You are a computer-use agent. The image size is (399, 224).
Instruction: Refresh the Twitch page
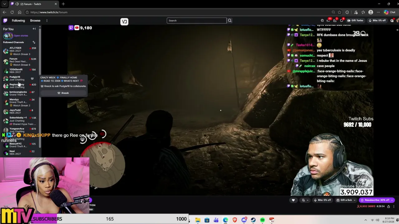[x=12, y=12]
